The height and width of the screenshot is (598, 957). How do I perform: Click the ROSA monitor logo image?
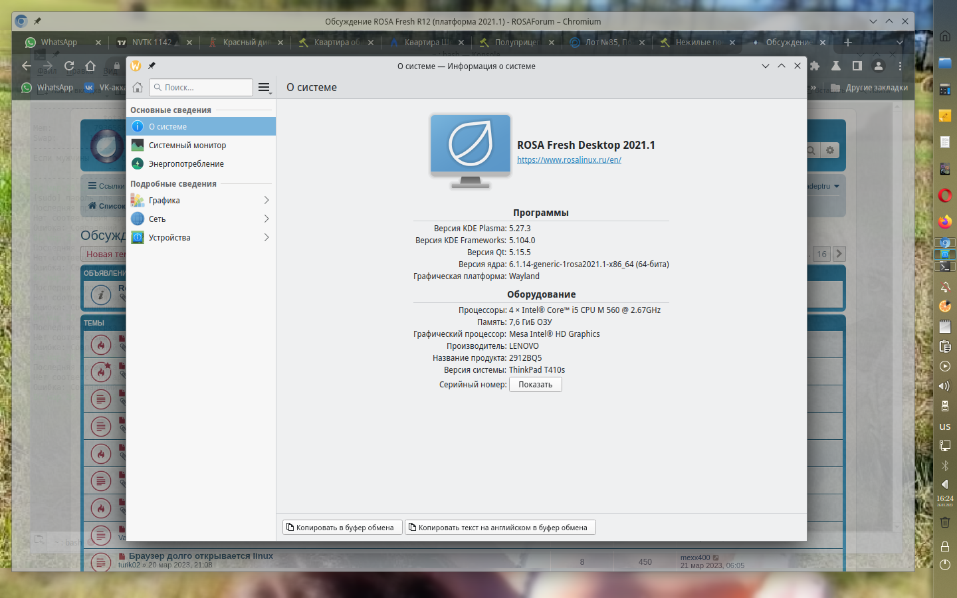471,151
